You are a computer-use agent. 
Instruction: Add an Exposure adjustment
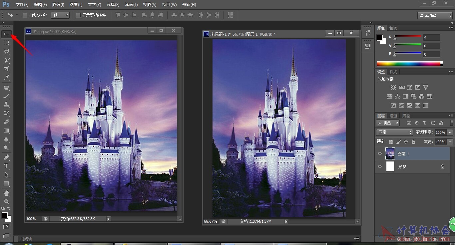coord(418,87)
